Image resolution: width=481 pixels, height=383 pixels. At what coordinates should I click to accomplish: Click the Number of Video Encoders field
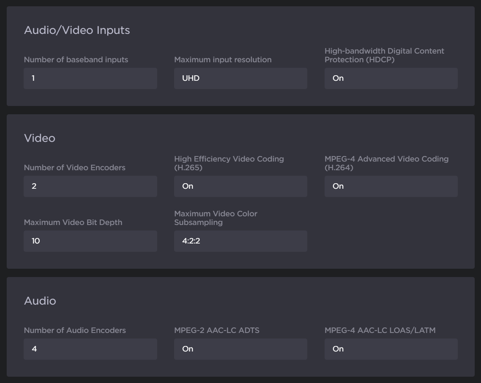90,186
